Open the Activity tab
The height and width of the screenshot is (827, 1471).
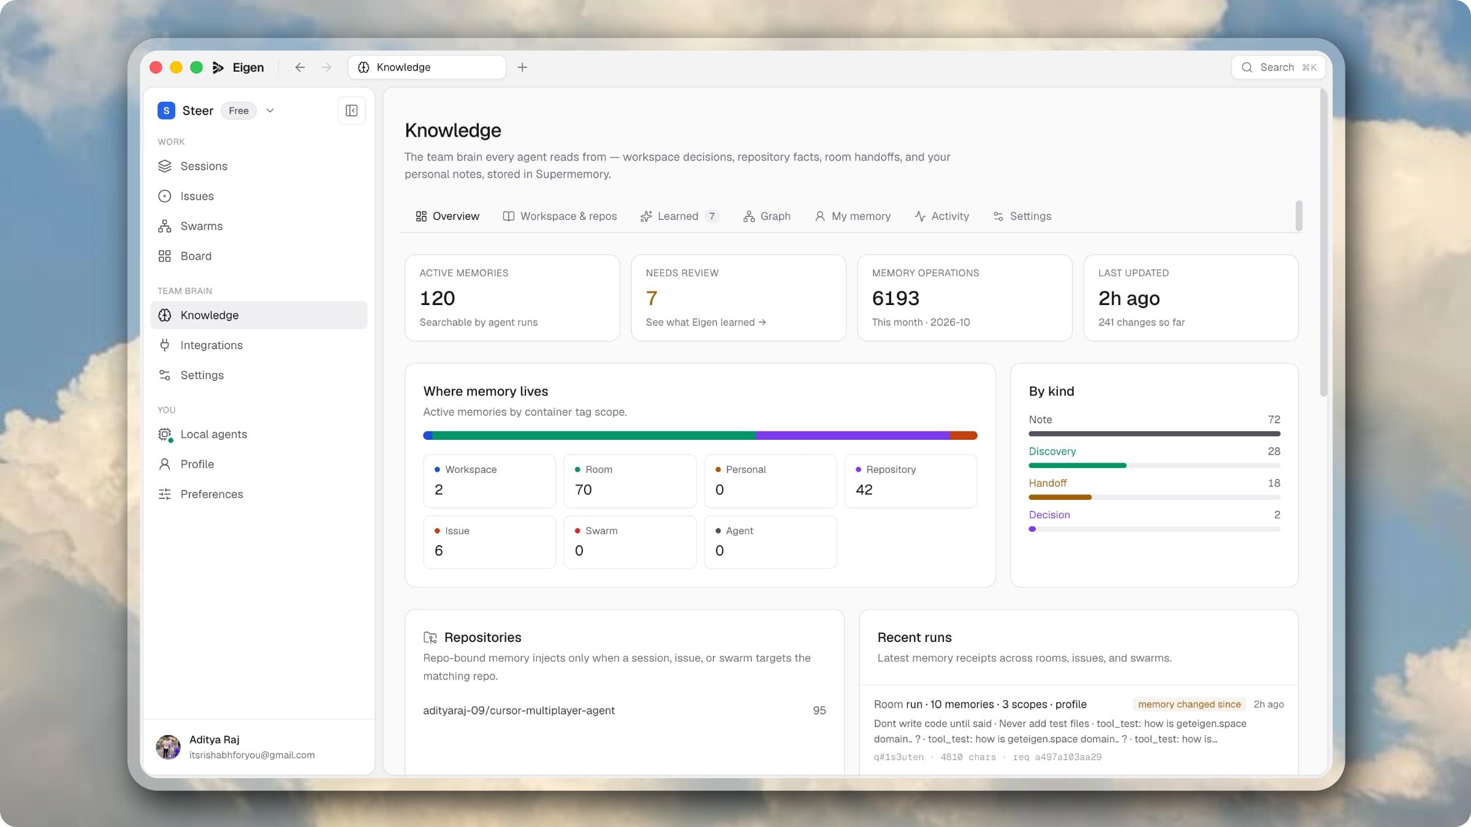click(x=941, y=216)
